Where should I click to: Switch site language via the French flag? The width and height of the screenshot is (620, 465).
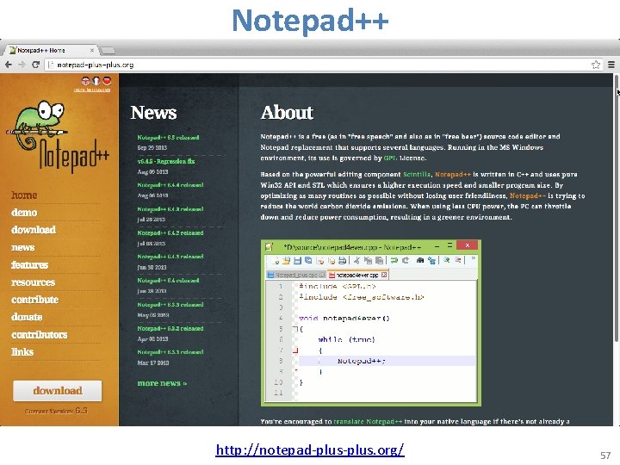point(96,81)
